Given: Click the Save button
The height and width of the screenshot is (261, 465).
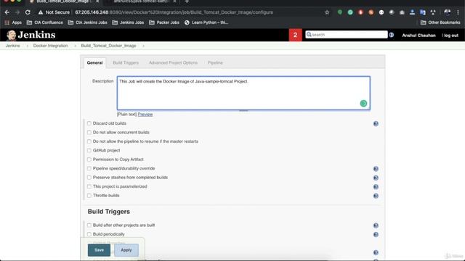Looking at the screenshot, I should pos(99,250).
